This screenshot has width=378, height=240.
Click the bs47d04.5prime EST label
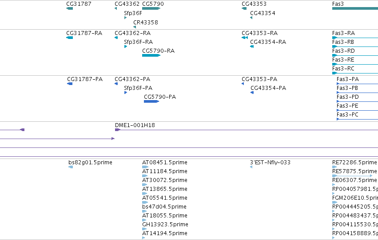[164, 207]
